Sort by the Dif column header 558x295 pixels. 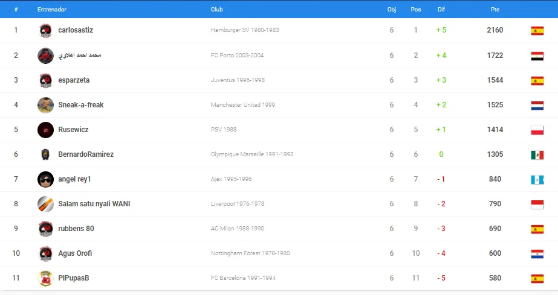pos(441,10)
